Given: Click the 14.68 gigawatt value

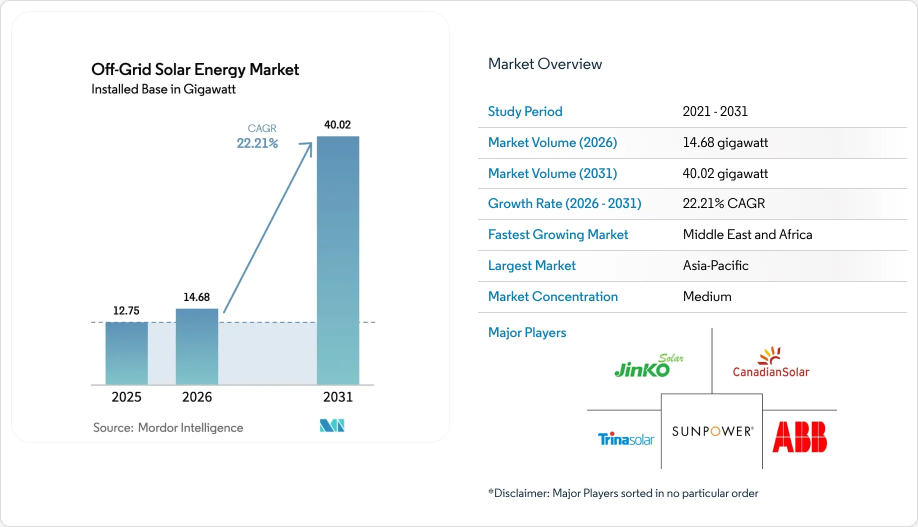Looking at the screenshot, I should click(725, 142).
